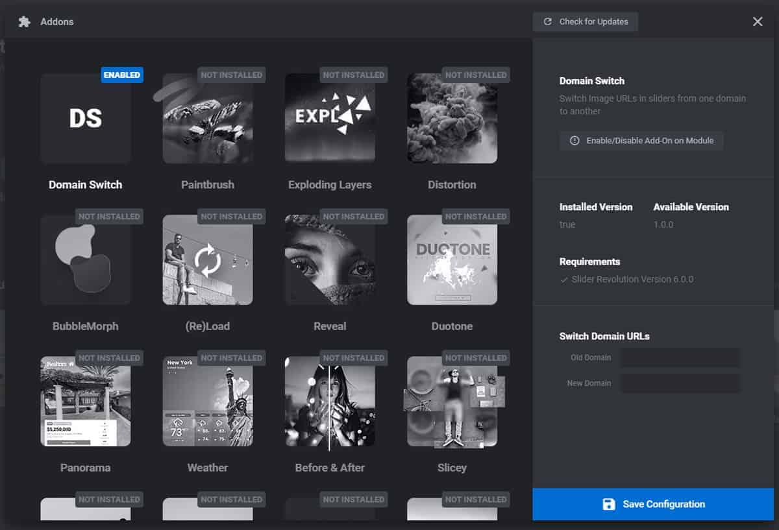Save the addon configuration

pyautogui.click(x=653, y=504)
